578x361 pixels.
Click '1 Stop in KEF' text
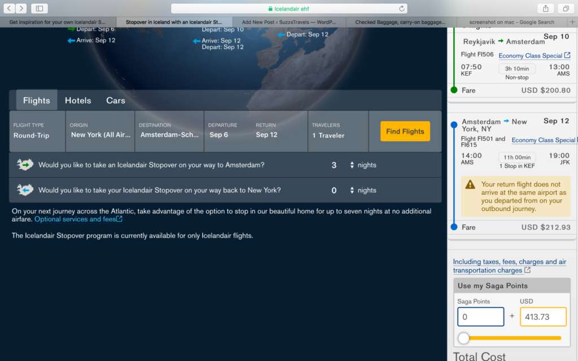click(517, 166)
